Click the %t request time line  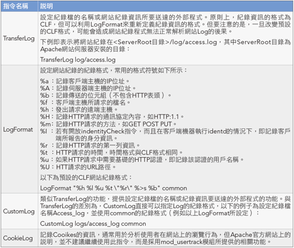click(111, 152)
